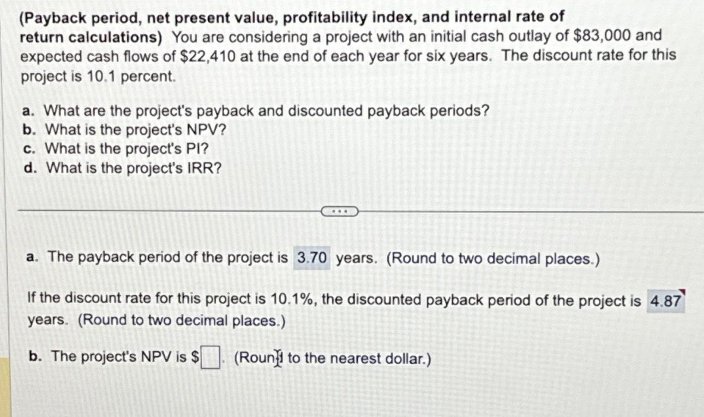This screenshot has height=417, width=704.
Task: Select the discounted payback answer showing 4.87
Action: pos(666,300)
